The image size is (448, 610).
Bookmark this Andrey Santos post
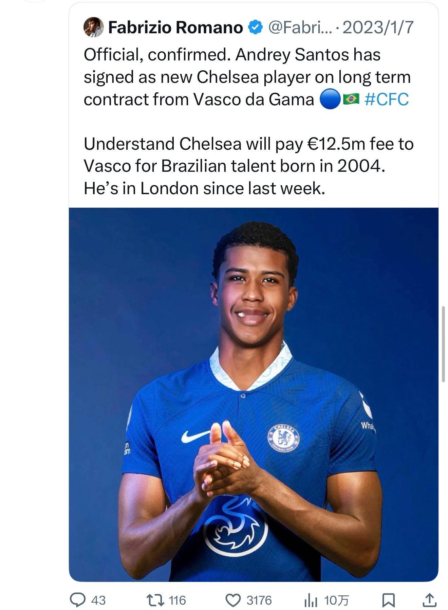pyautogui.click(x=388, y=600)
